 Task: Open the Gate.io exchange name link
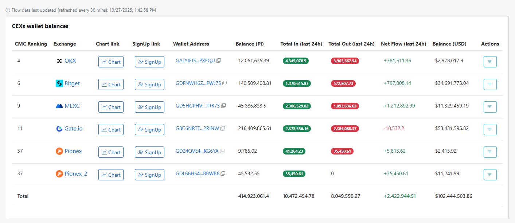(x=73, y=128)
